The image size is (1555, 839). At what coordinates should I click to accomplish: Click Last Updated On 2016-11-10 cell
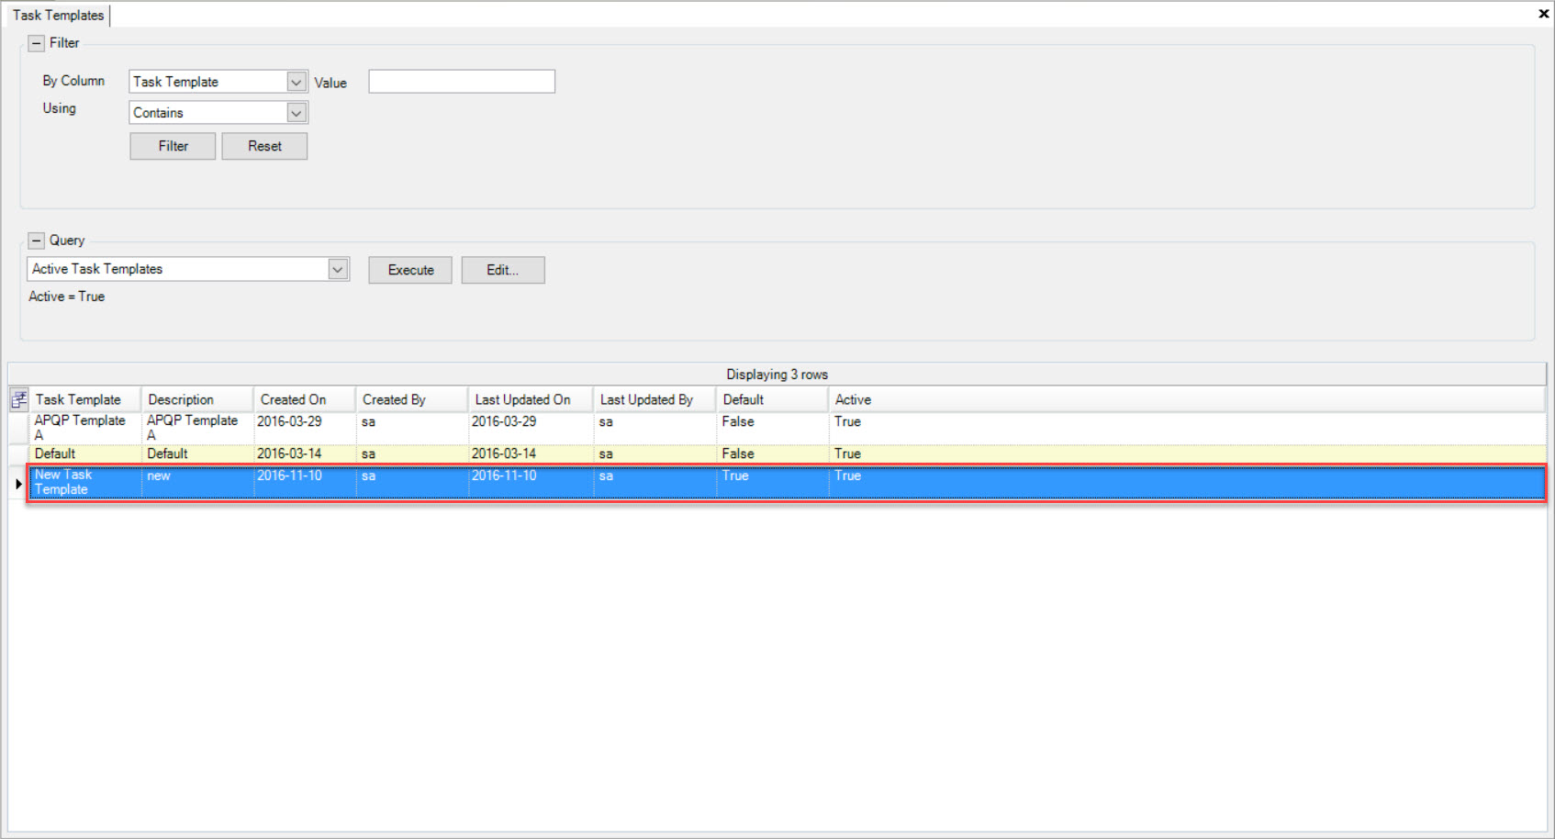[531, 482]
